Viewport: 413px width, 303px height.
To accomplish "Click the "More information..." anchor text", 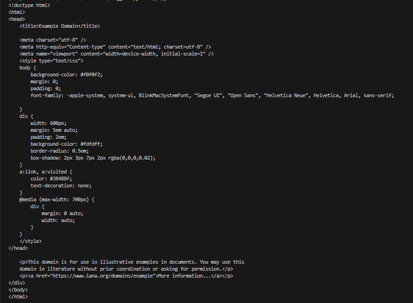I will pos(183,276).
